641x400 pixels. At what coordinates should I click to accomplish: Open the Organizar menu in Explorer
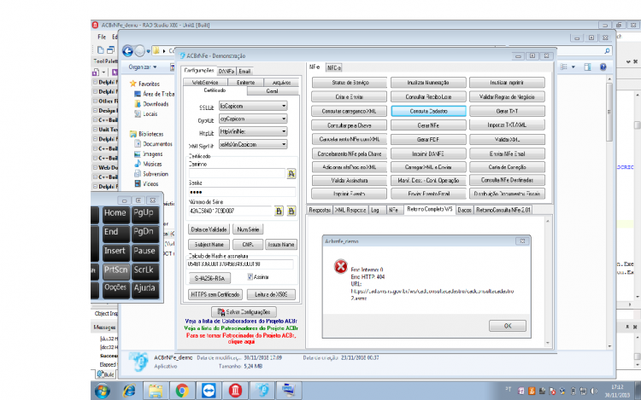pyautogui.click(x=142, y=67)
